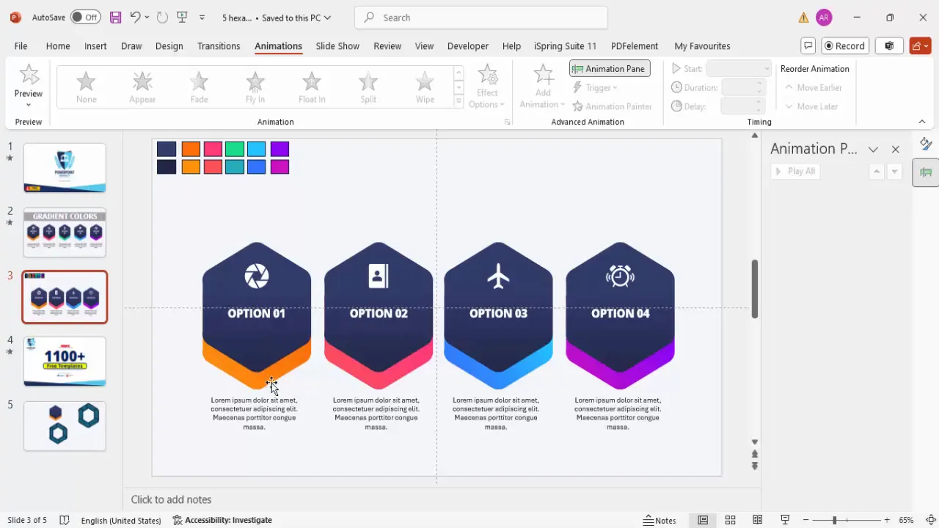939x528 pixels.
Task: Select slide 4 thumbnail with 1100+
Action: [x=65, y=362]
